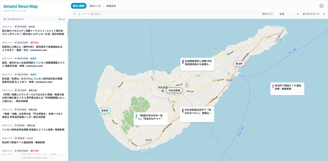Open the globe icon in top-right corner
The height and width of the screenshot is (161, 328).
(x=322, y=6)
